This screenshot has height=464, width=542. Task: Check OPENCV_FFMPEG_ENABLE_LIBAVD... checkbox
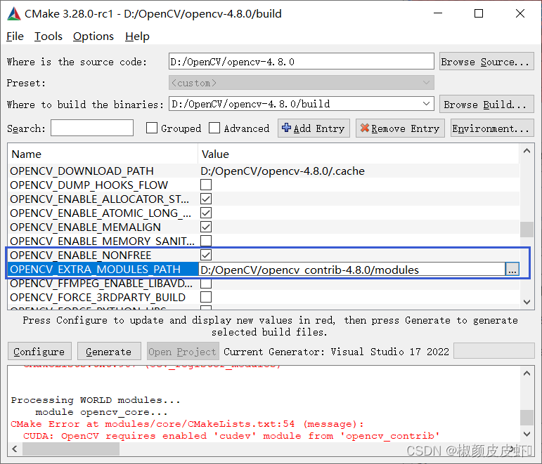206,284
